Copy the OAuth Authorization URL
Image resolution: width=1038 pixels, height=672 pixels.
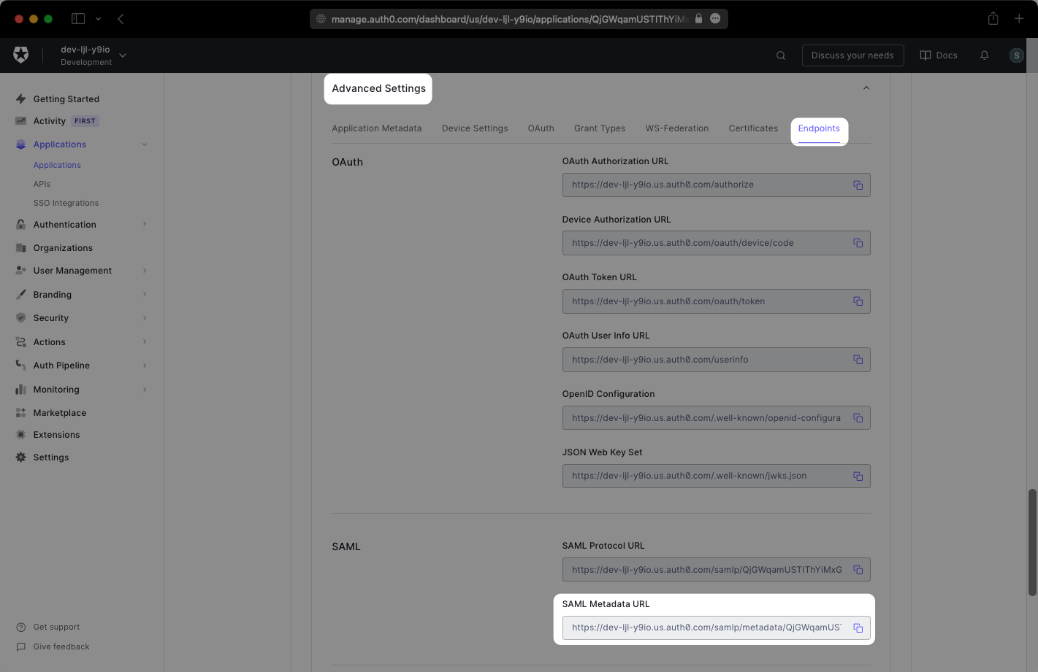click(858, 185)
